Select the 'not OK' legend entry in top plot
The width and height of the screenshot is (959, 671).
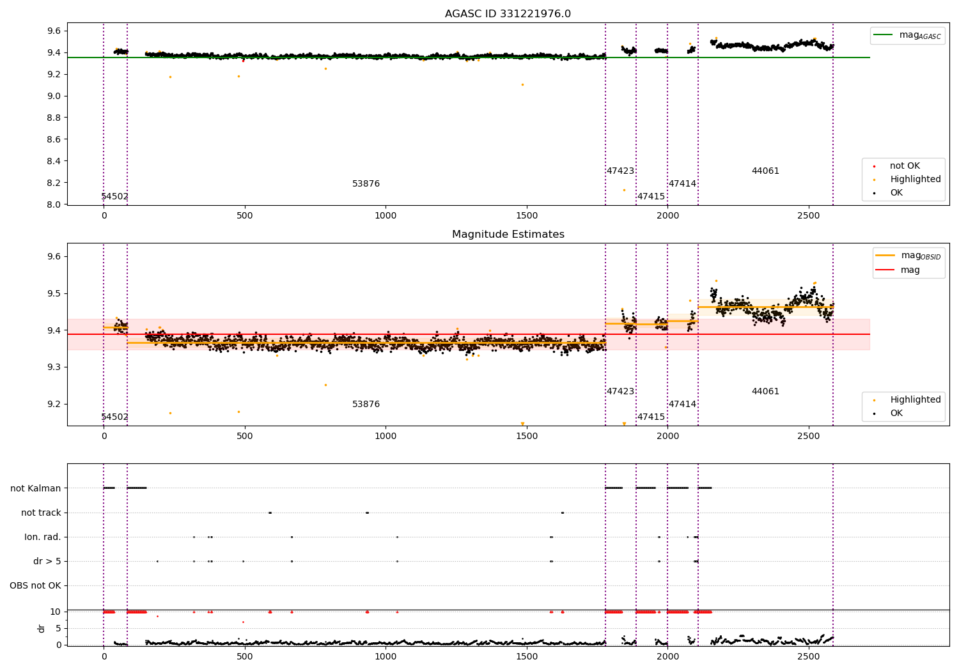[905, 166]
